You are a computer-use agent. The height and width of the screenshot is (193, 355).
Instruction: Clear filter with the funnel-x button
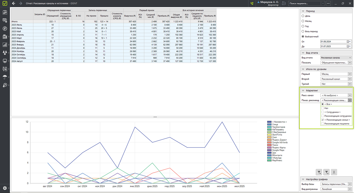(x=326, y=172)
